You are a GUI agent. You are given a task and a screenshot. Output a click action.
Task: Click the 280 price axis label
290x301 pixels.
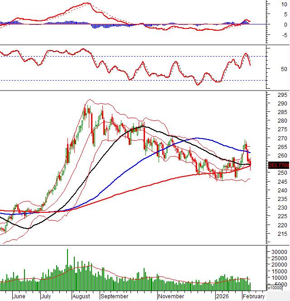(282, 121)
